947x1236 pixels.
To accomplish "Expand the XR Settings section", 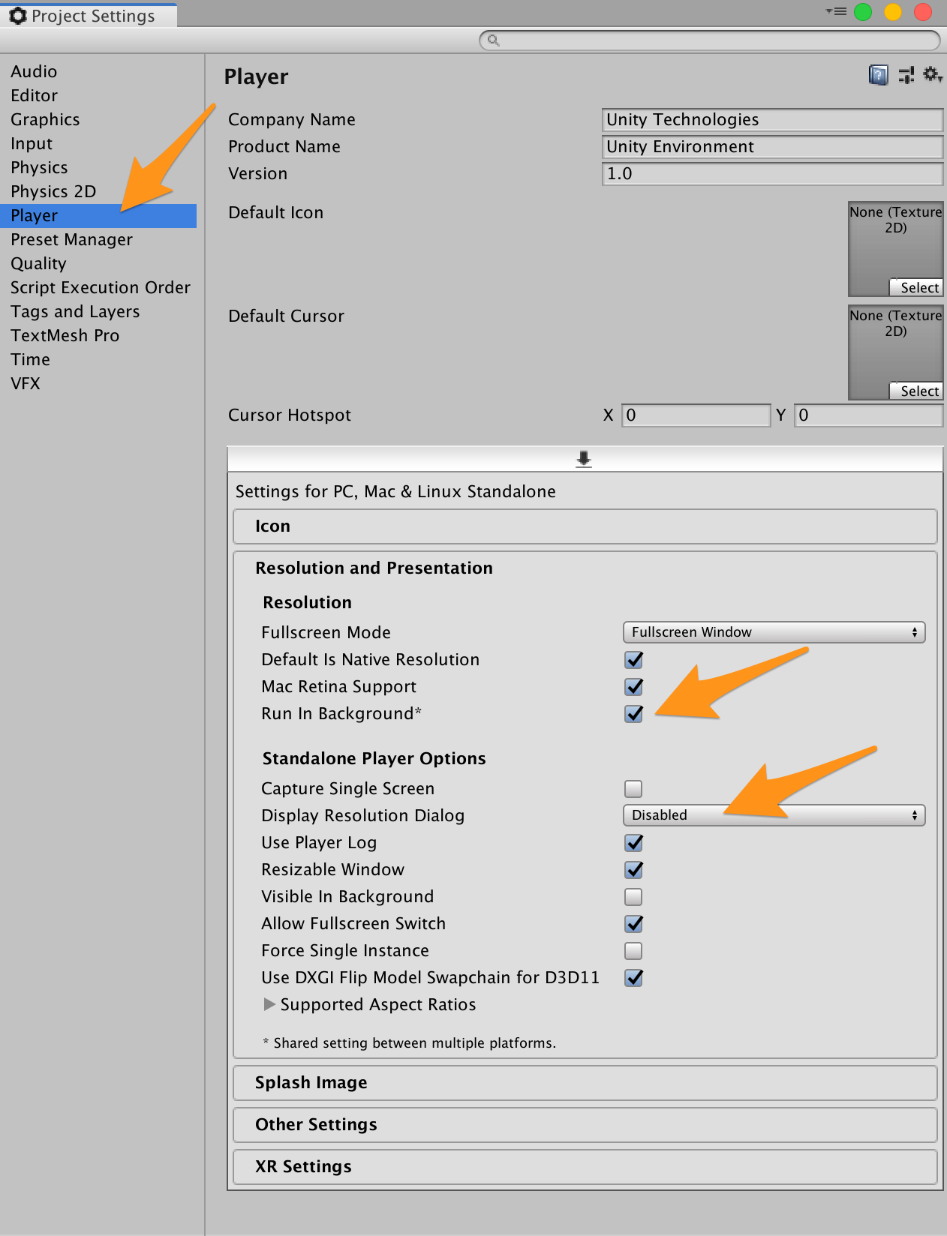I will (x=585, y=1167).
